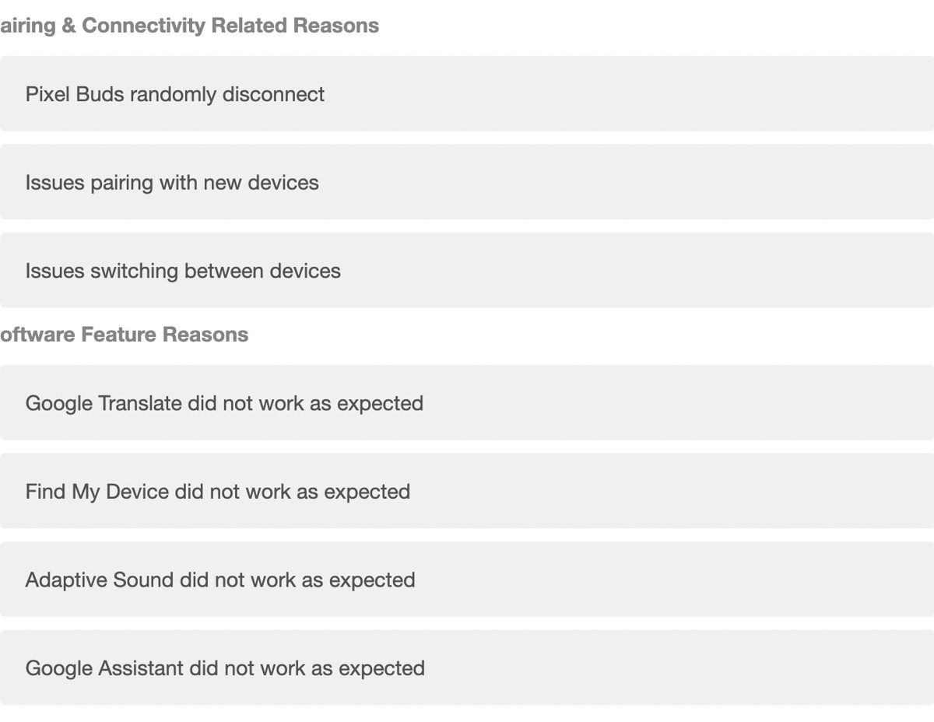
Task: Check the first reason under Pairing & Connectivity
Action: (175, 94)
